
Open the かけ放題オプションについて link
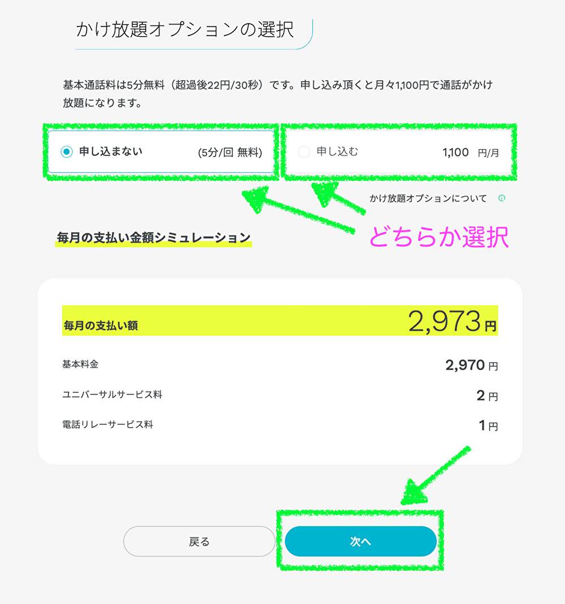coord(428,198)
